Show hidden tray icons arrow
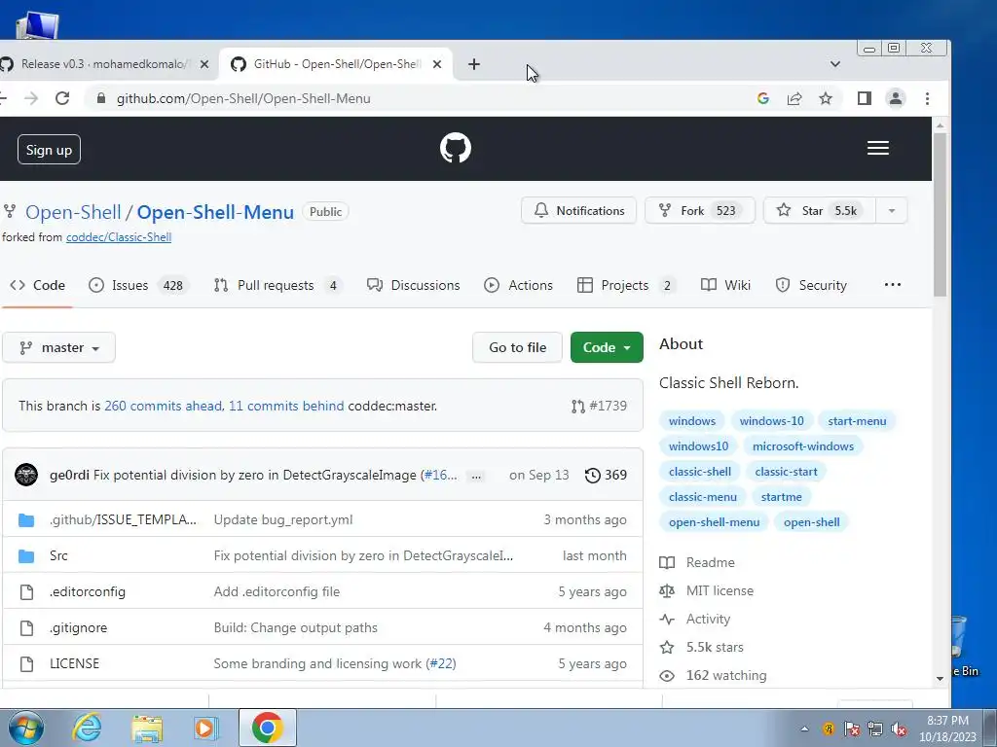 click(x=804, y=729)
